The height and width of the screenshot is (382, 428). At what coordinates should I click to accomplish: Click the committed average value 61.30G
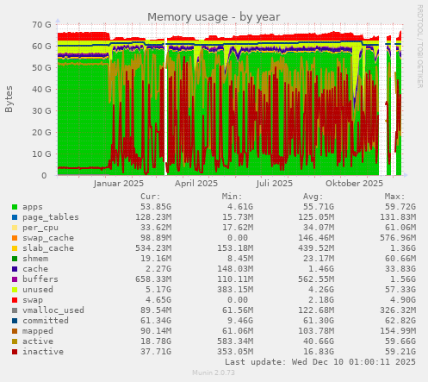tap(319, 321)
